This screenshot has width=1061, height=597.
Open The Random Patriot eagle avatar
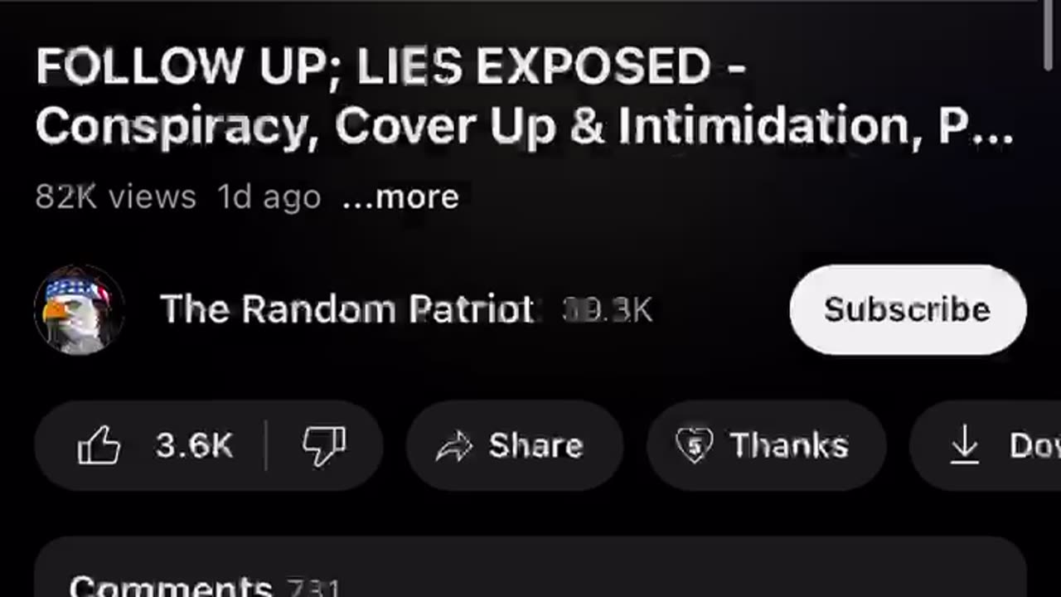click(x=80, y=310)
